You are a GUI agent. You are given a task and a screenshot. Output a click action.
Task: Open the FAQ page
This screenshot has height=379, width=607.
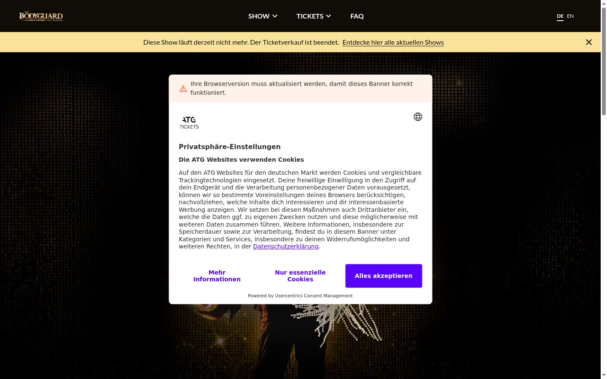(357, 16)
